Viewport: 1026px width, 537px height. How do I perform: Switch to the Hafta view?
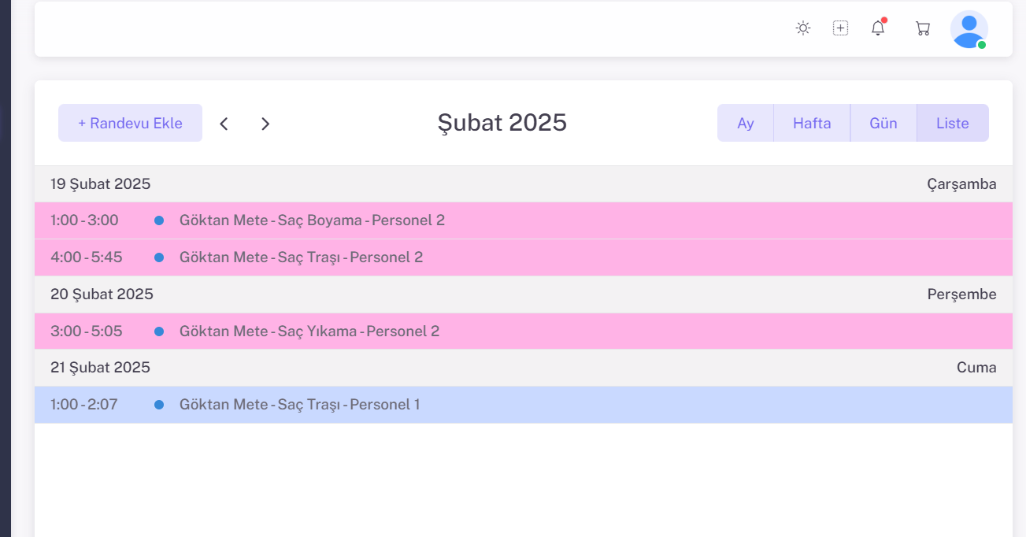tap(812, 124)
